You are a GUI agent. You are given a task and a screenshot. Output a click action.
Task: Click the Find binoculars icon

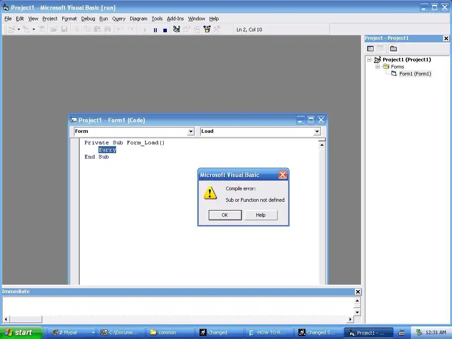pyautogui.click(x=108, y=30)
